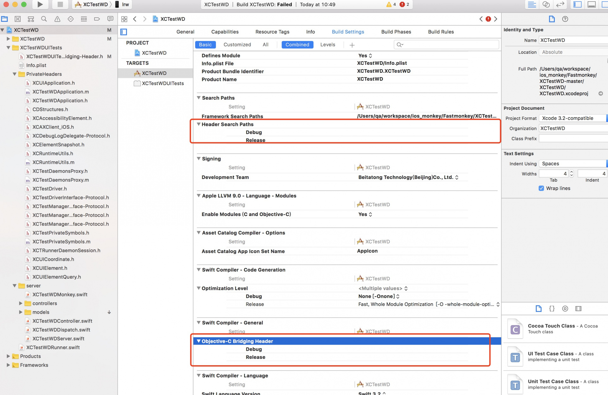Show the Quick Help inspector
This screenshot has width=608, height=395.
[x=565, y=19]
